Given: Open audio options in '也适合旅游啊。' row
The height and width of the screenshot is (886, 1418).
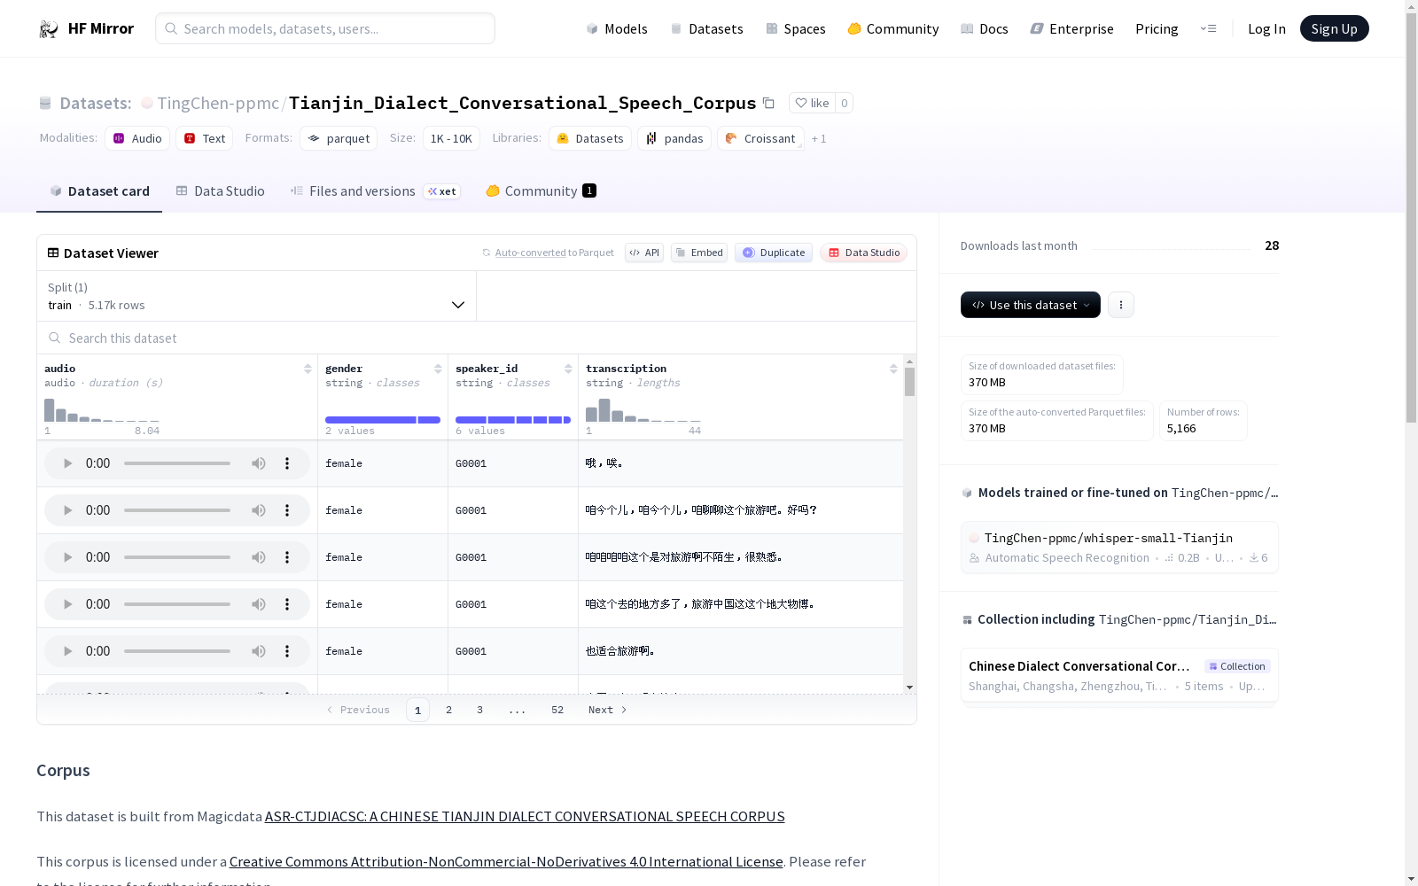Looking at the screenshot, I should click(x=287, y=651).
